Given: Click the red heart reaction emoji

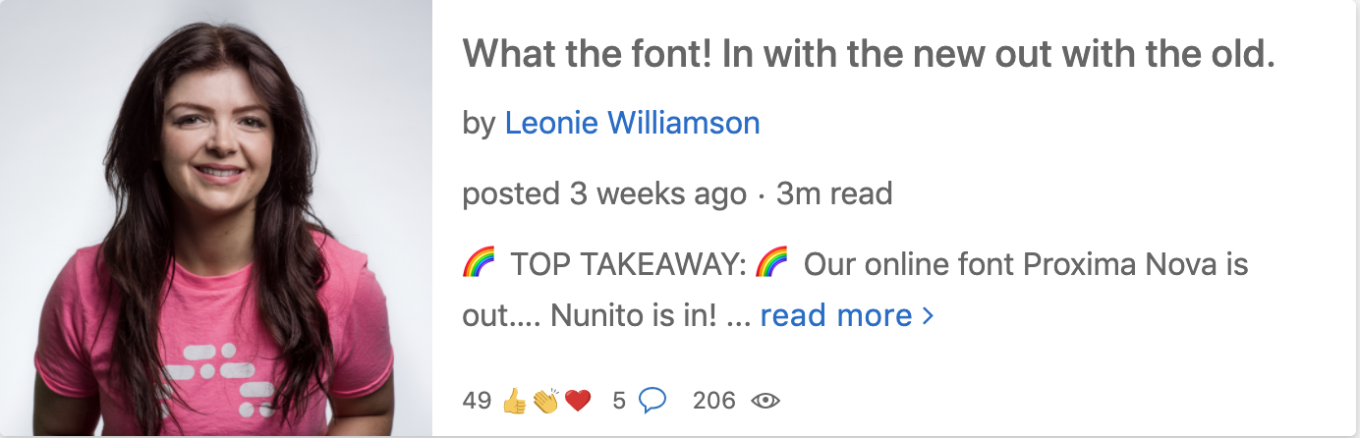Looking at the screenshot, I should click(577, 401).
